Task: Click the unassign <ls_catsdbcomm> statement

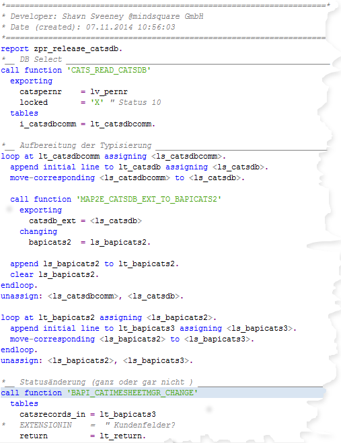Action: [92, 296]
